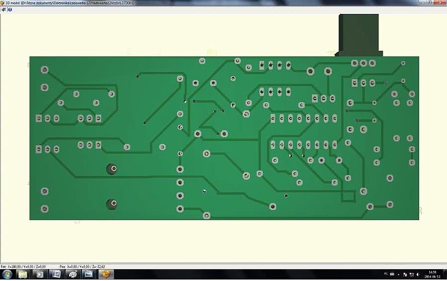The width and height of the screenshot is (447, 281).
Task: Open the Windows Start menu orb
Action: tap(7, 274)
